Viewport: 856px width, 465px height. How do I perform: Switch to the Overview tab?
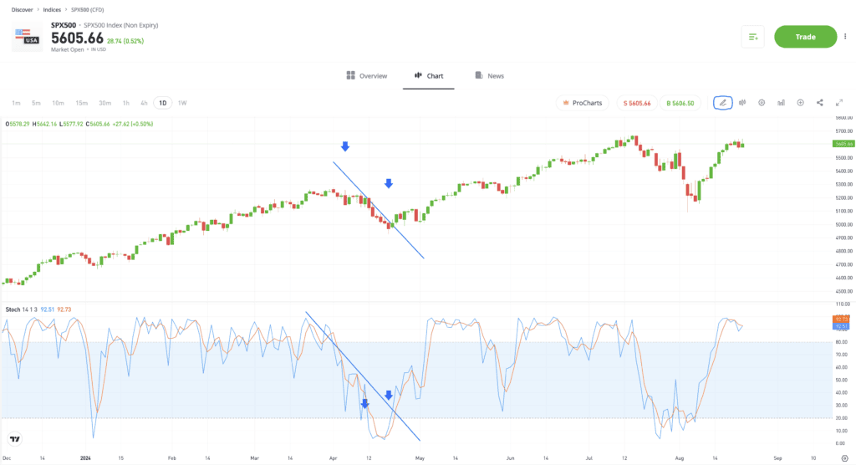pyautogui.click(x=367, y=76)
